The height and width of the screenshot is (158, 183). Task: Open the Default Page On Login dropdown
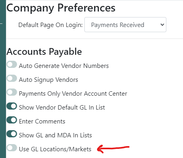125,25
